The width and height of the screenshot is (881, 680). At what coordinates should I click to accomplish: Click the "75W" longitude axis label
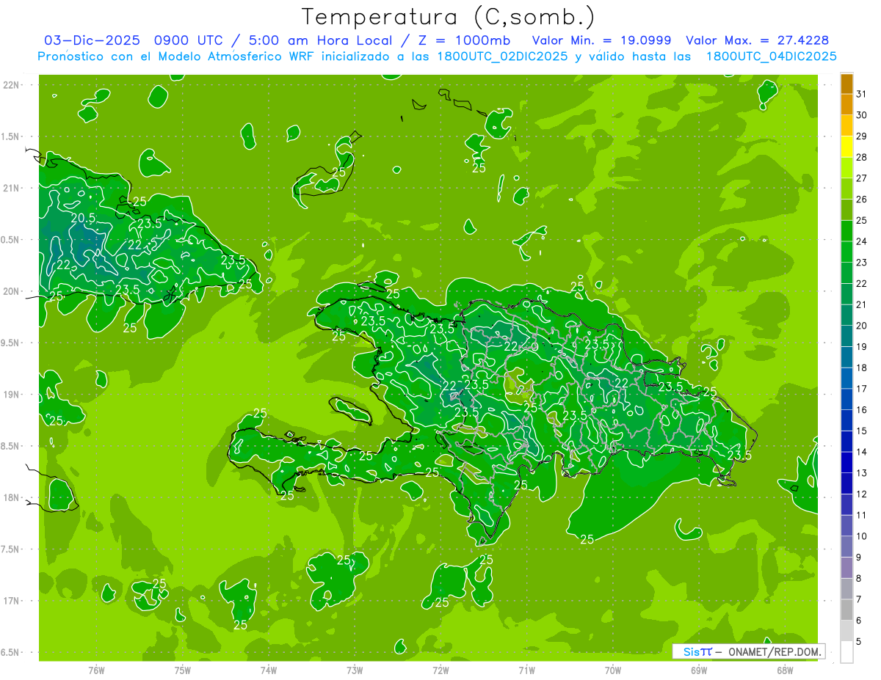(183, 670)
